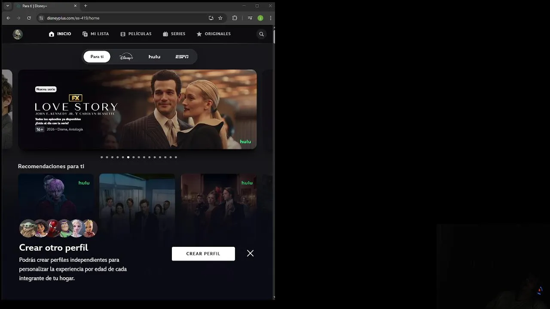Open the profile avatar menu in Disney+
550x309 pixels.
(18, 34)
